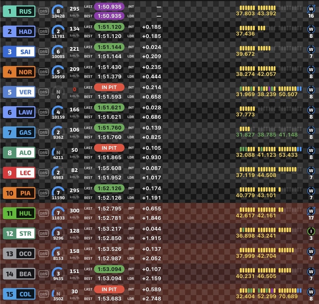Click the DRS indicator in STR row
This screenshot has height=304, width=319.
[x=43, y=233]
